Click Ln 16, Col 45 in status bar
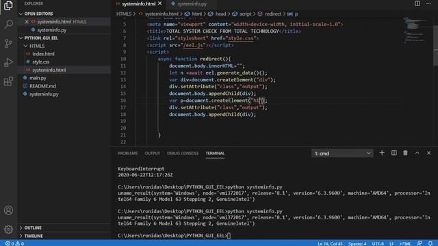 point(330,243)
